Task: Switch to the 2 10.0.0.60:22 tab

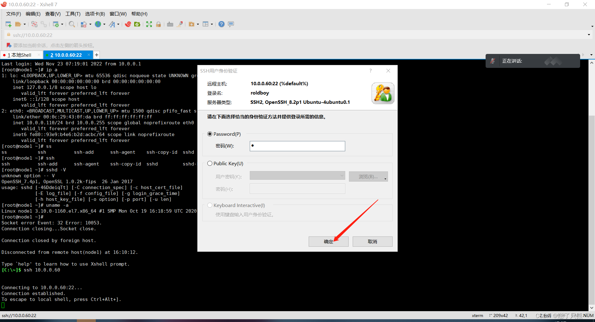Action: pyautogui.click(x=66, y=55)
